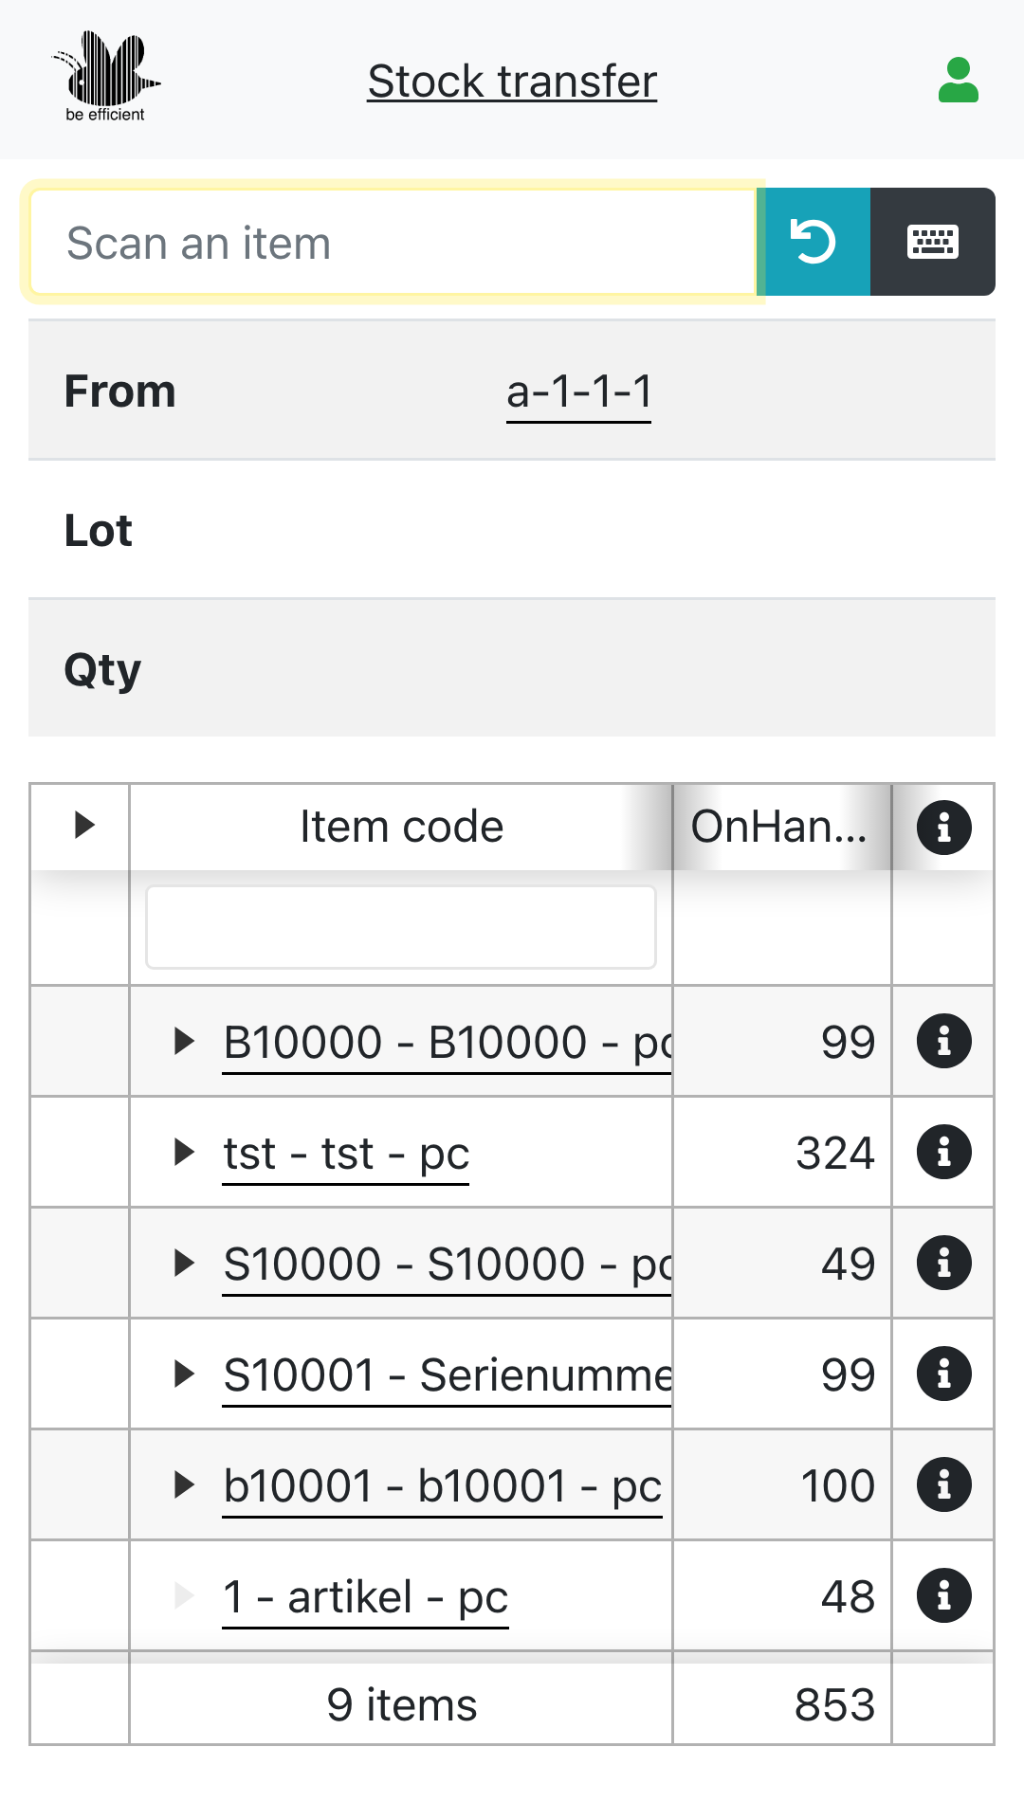Expand the S10000 item row
Screen dimensions: 1024x1820
[x=185, y=1264]
